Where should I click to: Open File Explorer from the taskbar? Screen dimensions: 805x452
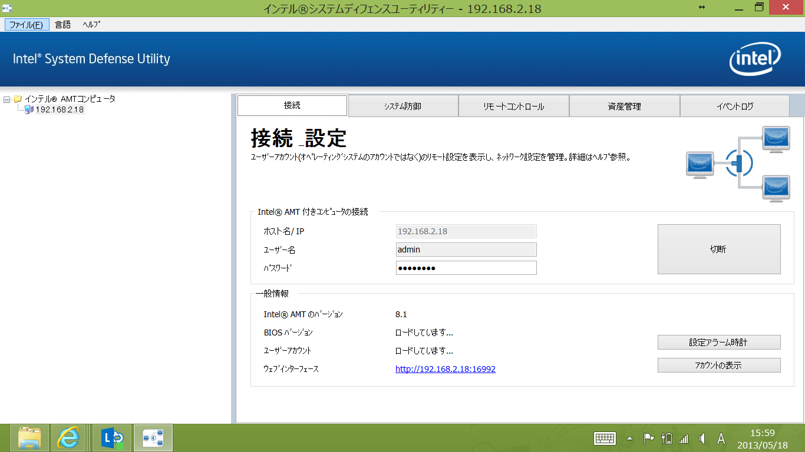pyautogui.click(x=29, y=438)
